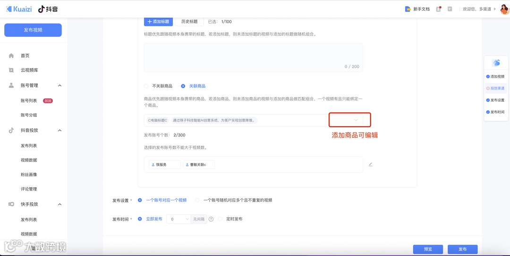Screen dimensions: 510x256
Task: Click the Douyin logo in header
Action: point(48,9)
